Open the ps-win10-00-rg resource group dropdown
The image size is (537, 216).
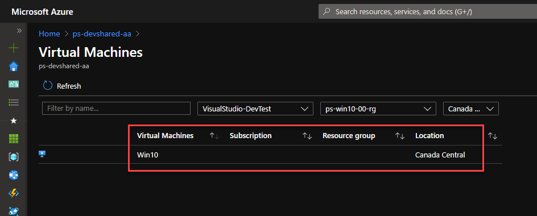pos(378,109)
